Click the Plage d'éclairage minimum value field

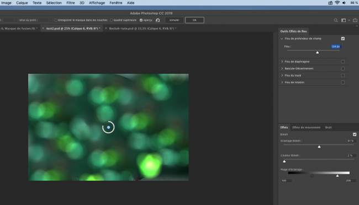(x=287, y=181)
